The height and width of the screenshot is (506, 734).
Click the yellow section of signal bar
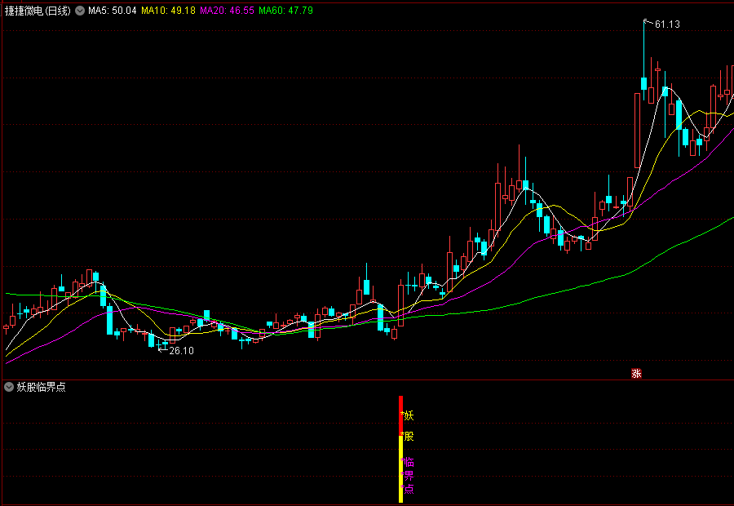(400, 469)
